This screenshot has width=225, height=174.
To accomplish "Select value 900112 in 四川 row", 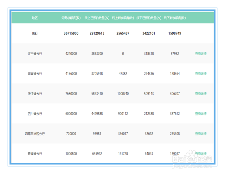I will tap(123, 114).
